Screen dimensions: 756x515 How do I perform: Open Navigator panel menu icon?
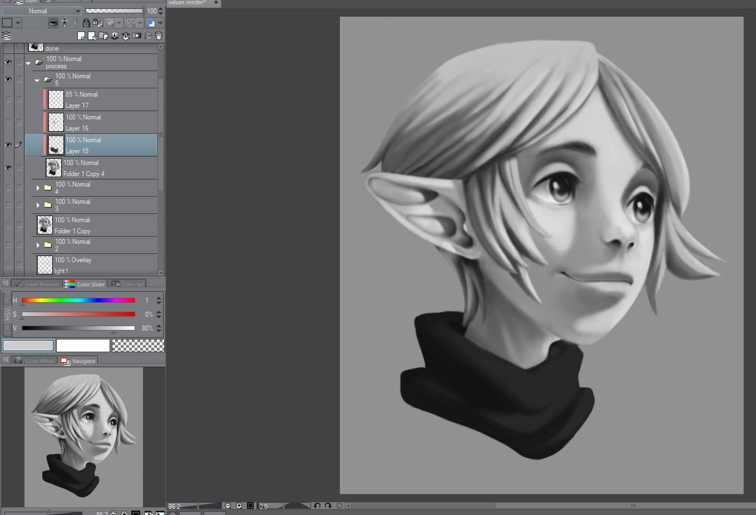pos(6,360)
